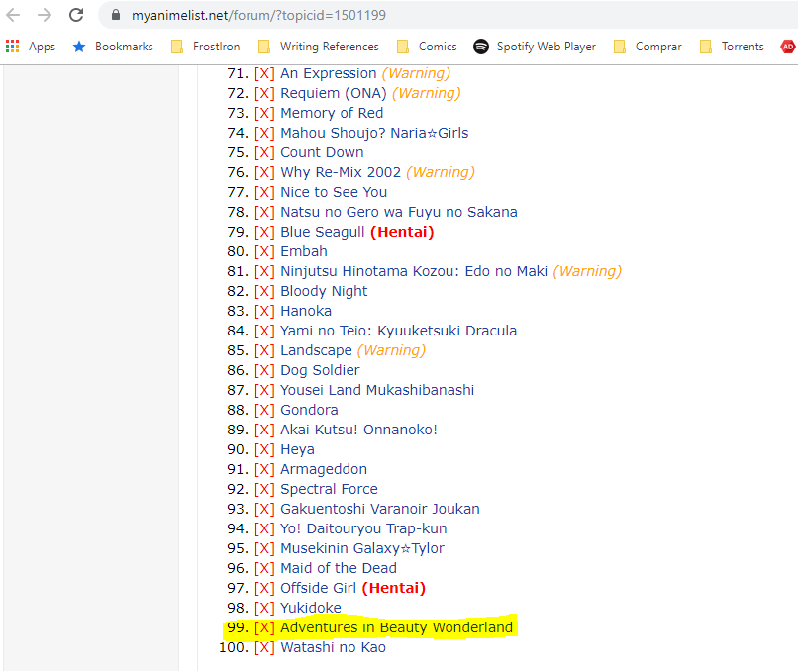Open the Comics bookmark folder
The image size is (798, 671).
[427, 47]
